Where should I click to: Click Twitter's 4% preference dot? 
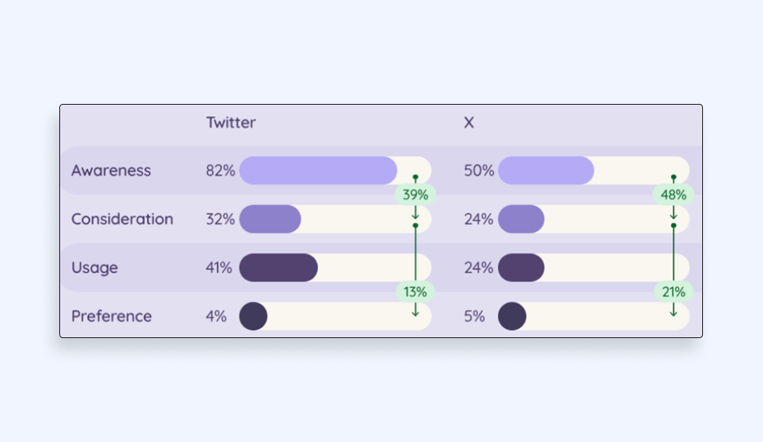pyautogui.click(x=253, y=316)
